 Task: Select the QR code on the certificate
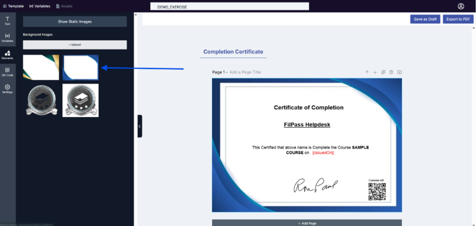377,192
